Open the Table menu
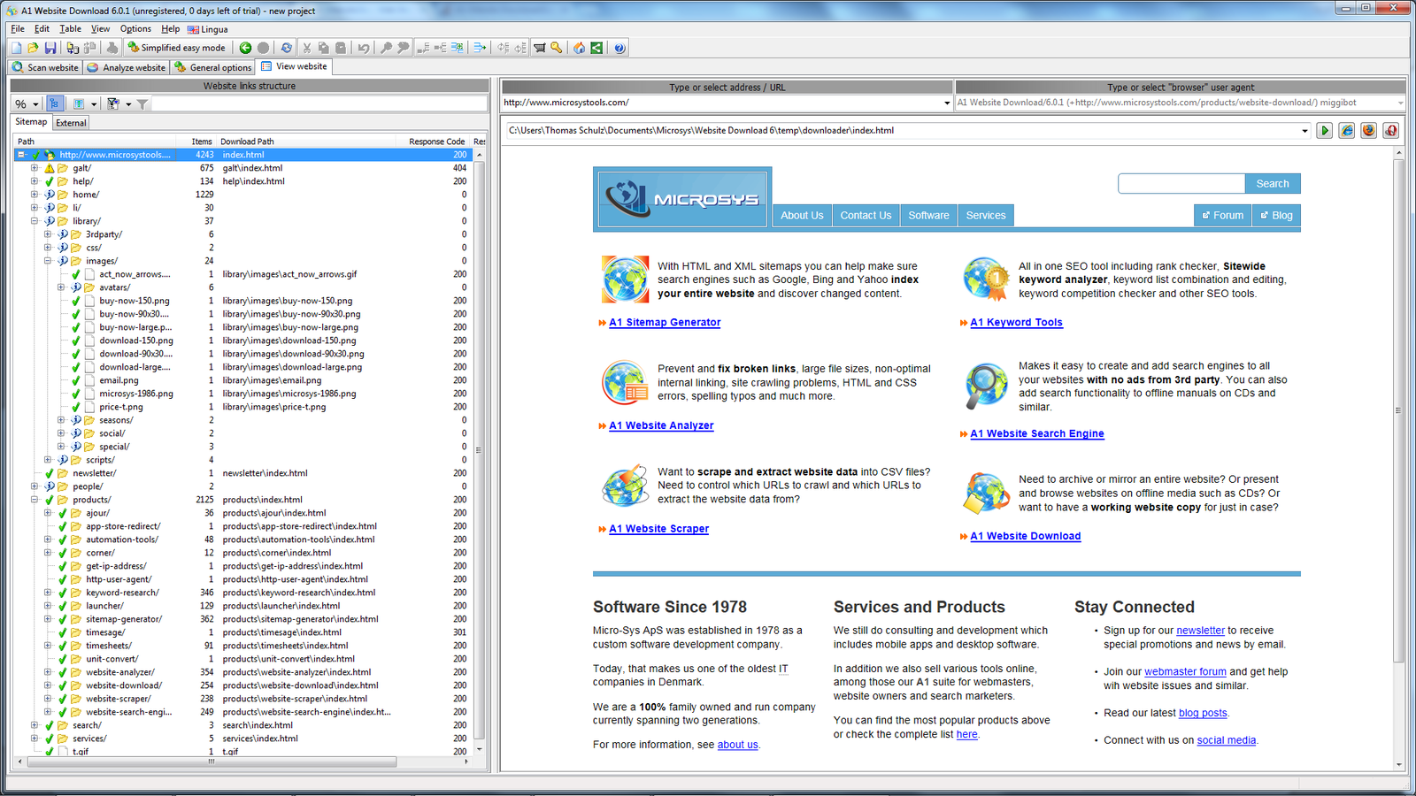Viewport: 1416px width, 796px height. click(70, 29)
